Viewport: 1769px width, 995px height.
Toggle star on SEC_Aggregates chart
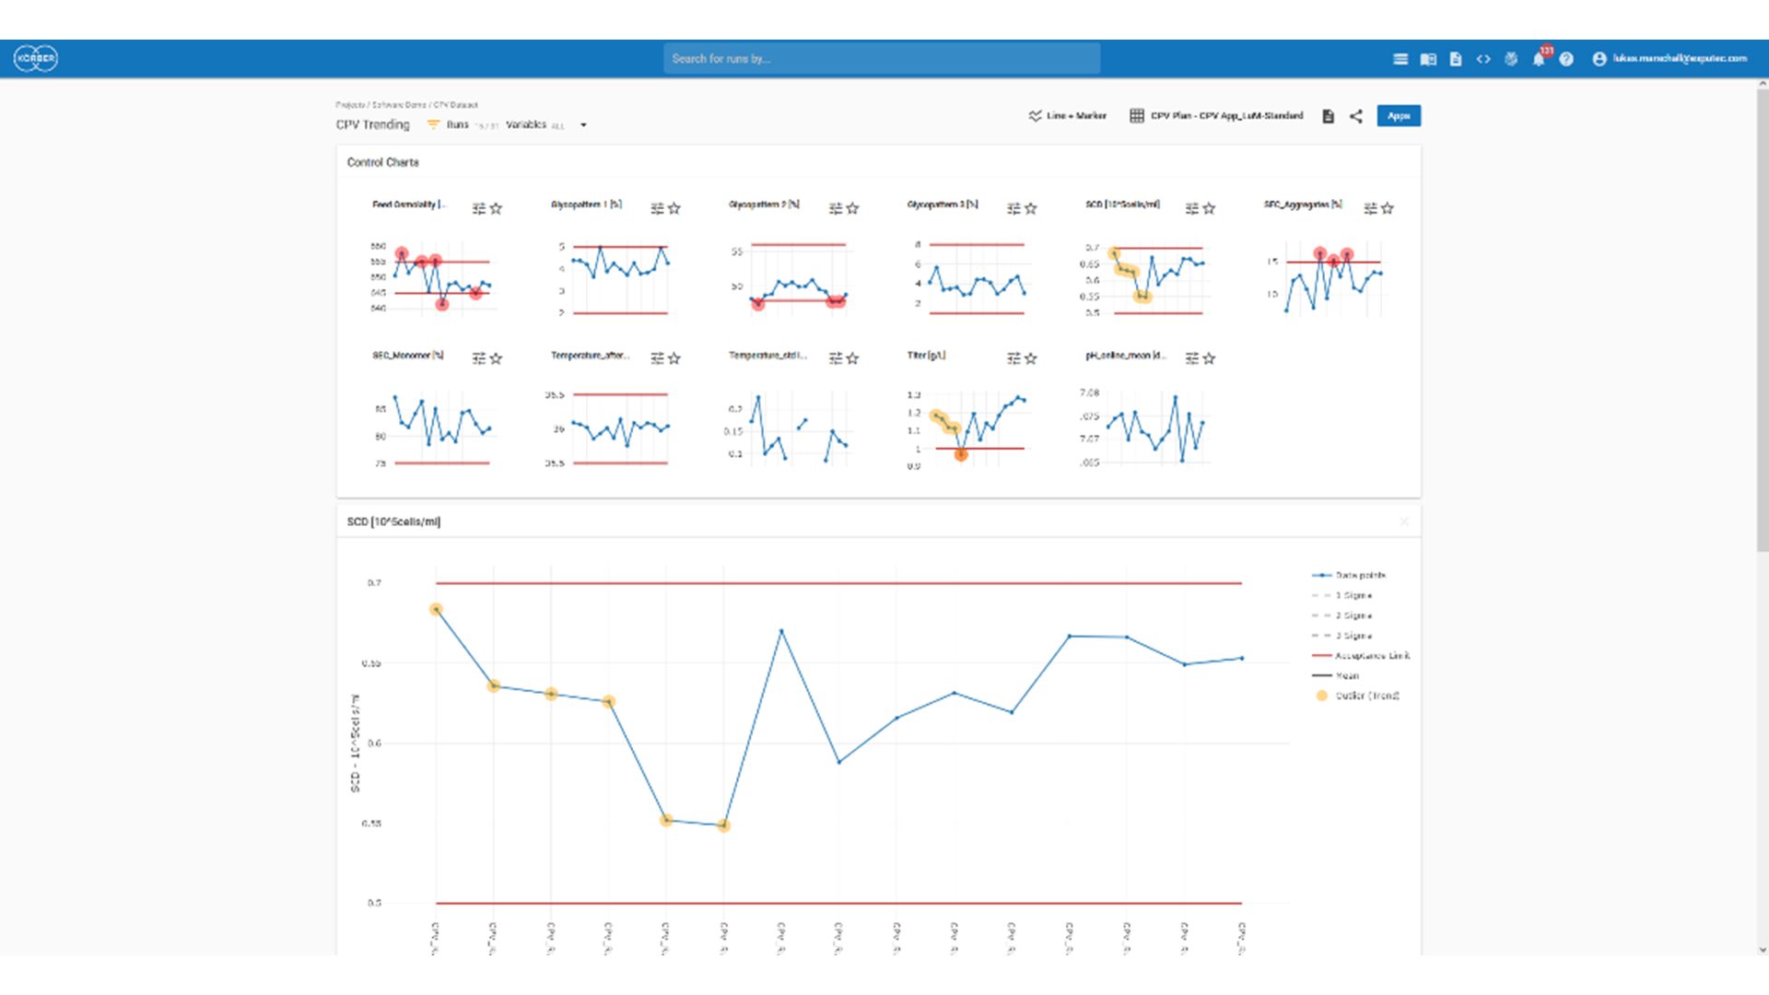[1388, 209]
